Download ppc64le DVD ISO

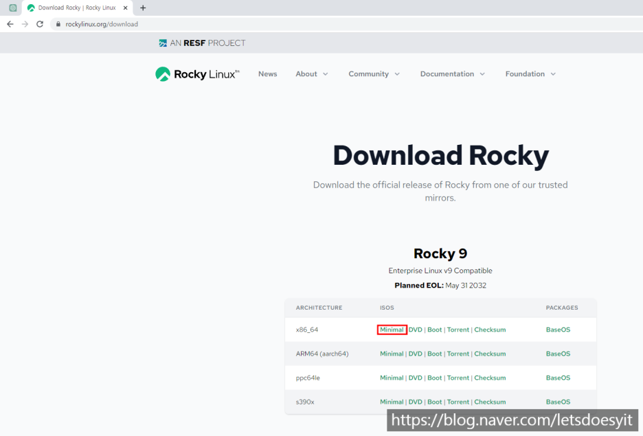[x=415, y=378]
